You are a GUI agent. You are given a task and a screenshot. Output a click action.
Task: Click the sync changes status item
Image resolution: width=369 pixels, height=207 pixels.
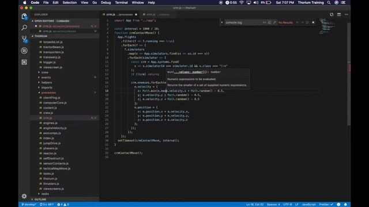click(47, 205)
